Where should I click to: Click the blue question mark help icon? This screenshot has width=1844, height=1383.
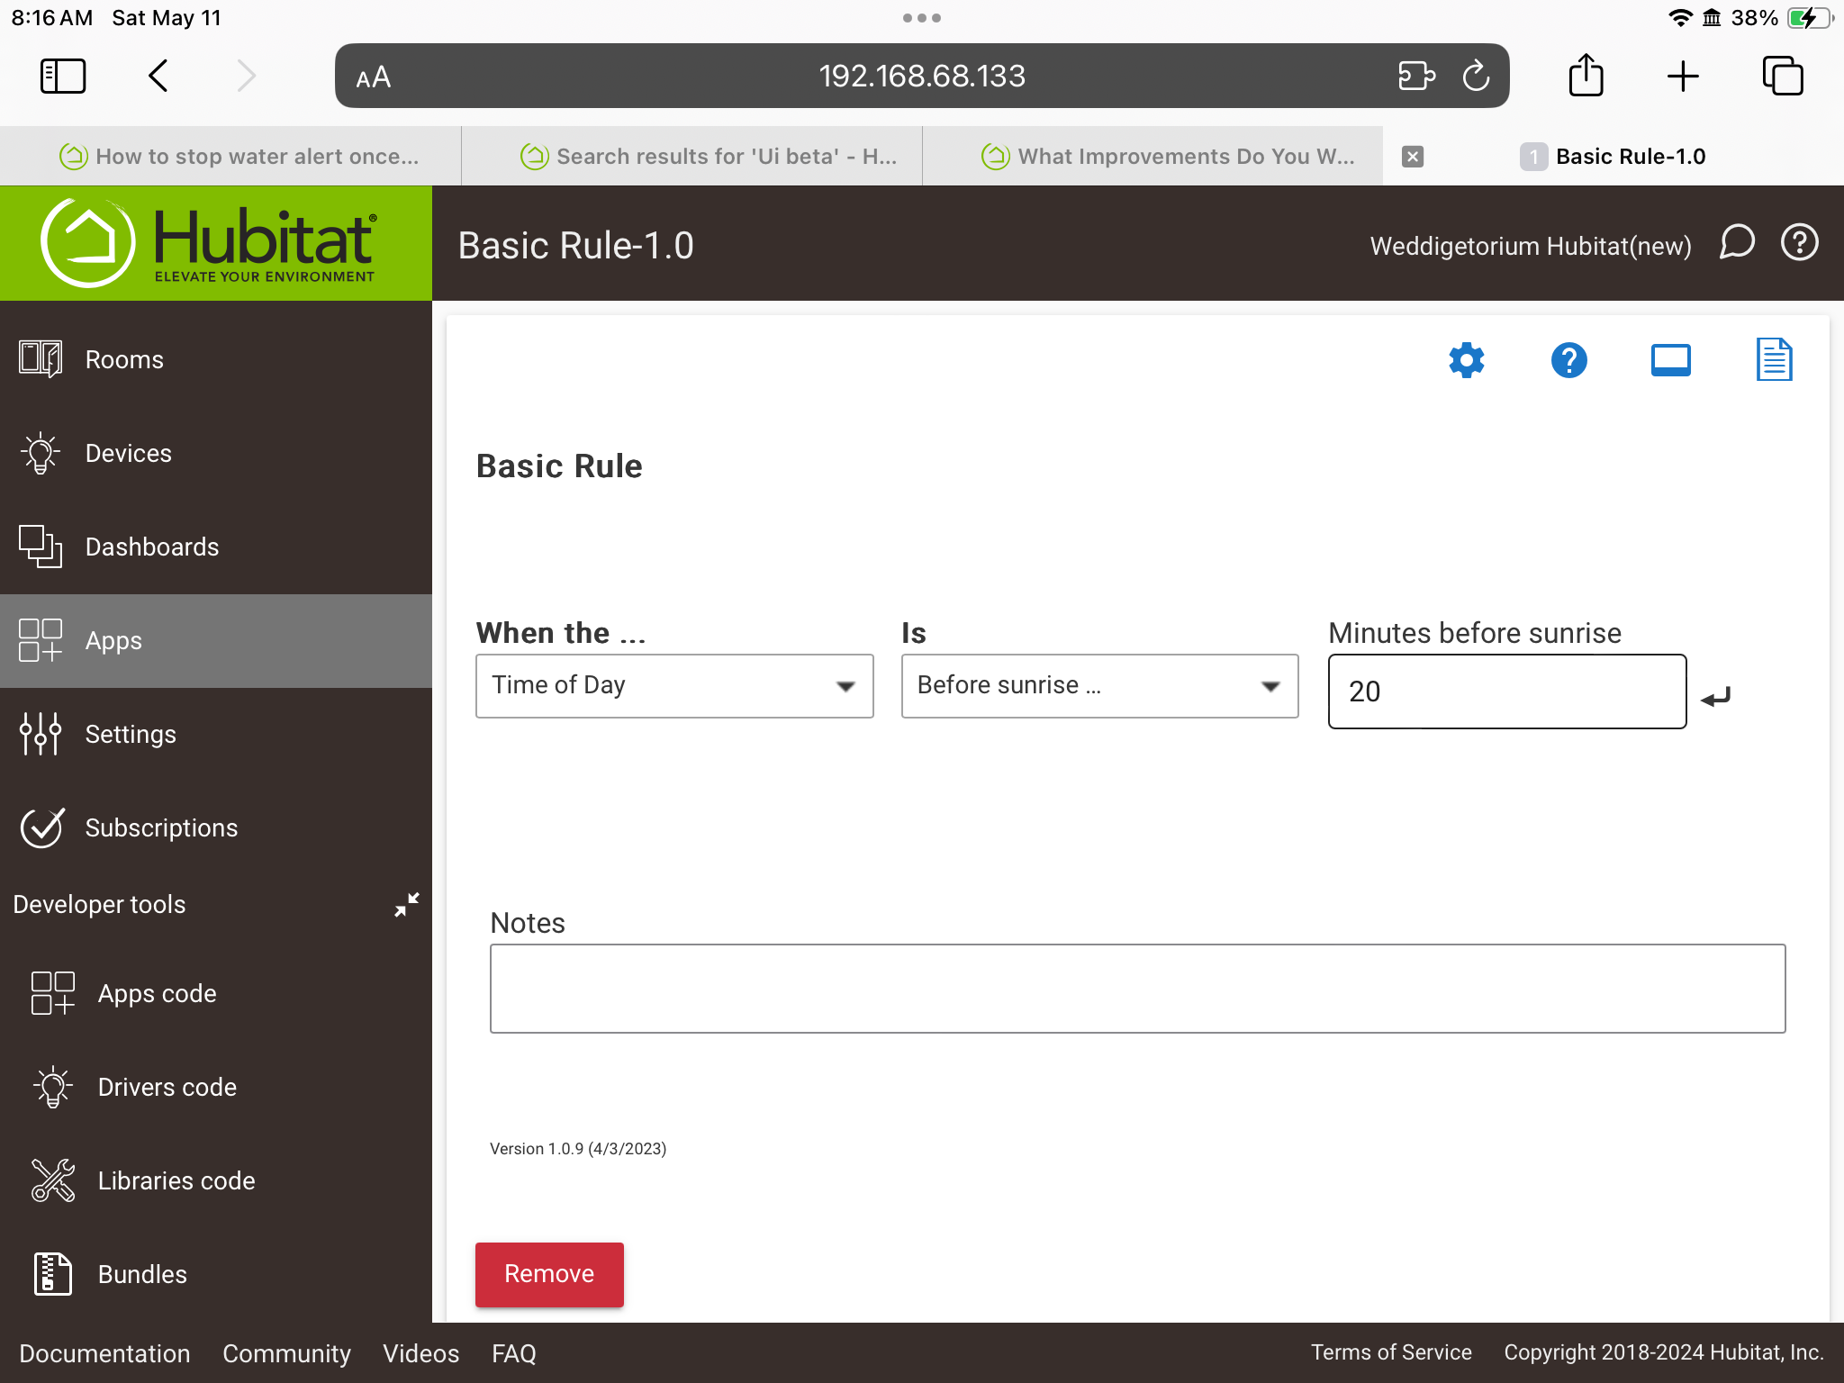point(1568,360)
